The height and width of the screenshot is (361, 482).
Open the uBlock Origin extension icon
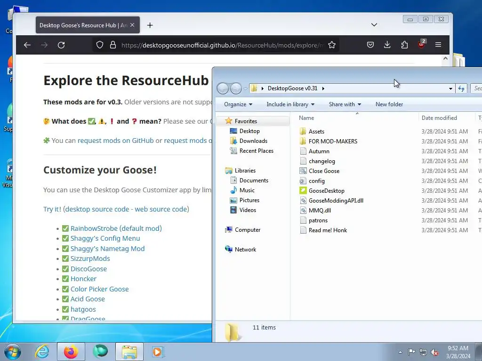click(x=421, y=45)
